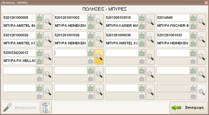Search product for slot 5201309103019
The height and width of the screenshot is (115, 209).
(150, 22)
